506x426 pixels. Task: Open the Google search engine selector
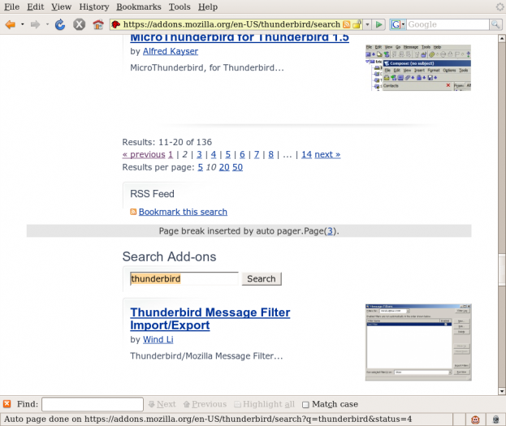(x=398, y=24)
